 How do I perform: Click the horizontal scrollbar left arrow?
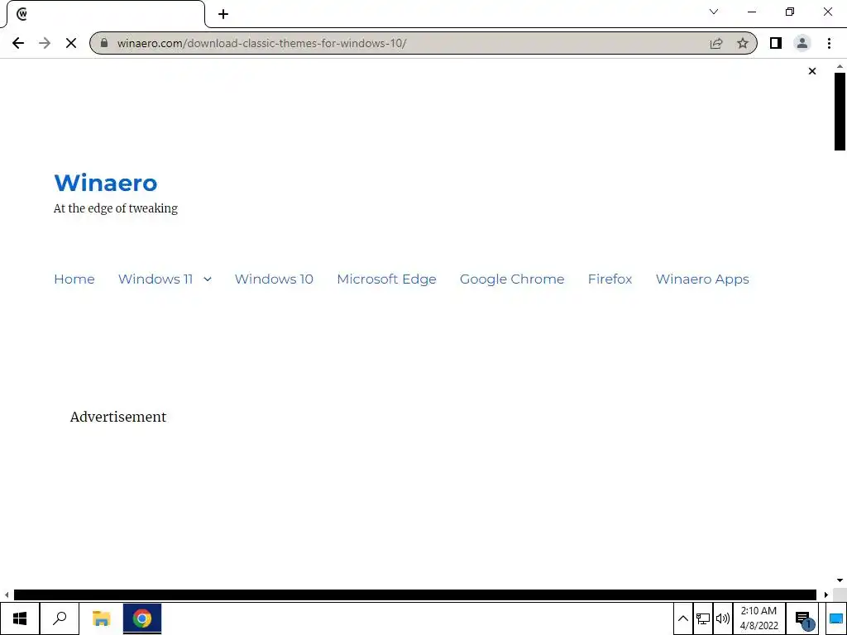(7, 594)
